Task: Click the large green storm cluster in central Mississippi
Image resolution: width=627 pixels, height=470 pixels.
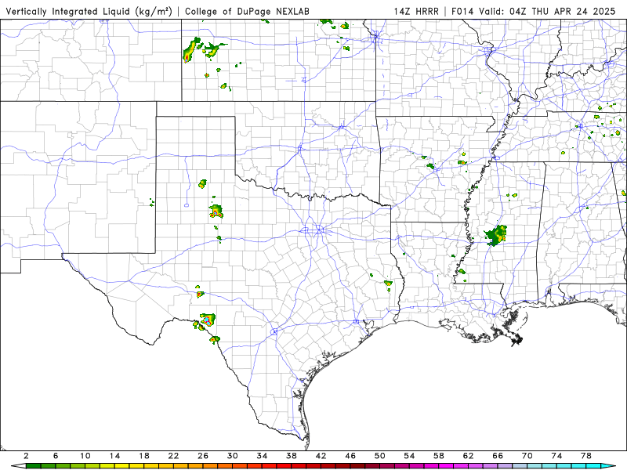Action: (496, 236)
